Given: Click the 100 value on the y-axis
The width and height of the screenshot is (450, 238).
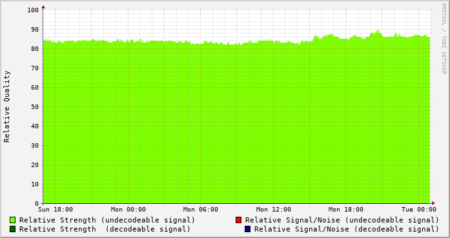Looking at the screenshot, I should click(33, 10).
